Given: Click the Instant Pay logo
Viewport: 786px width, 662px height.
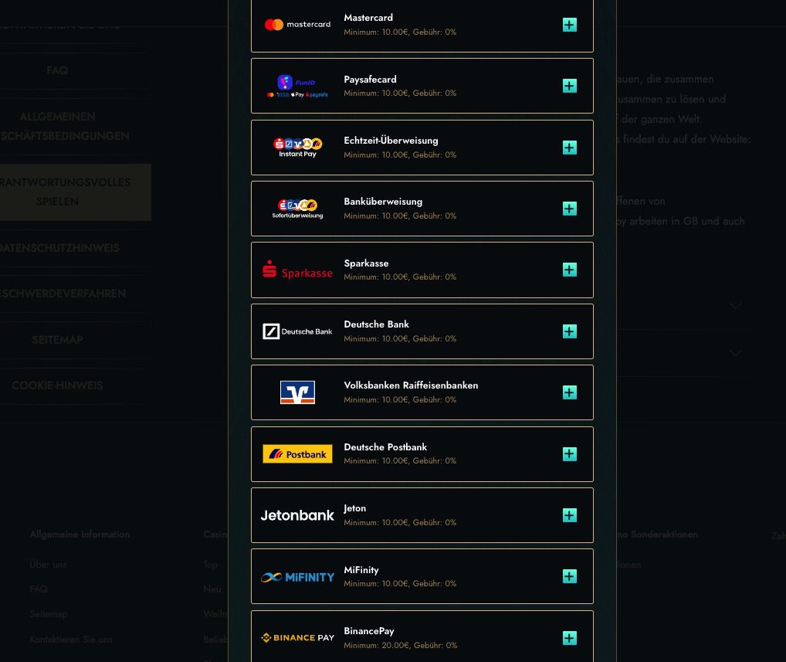Looking at the screenshot, I should pos(297,148).
